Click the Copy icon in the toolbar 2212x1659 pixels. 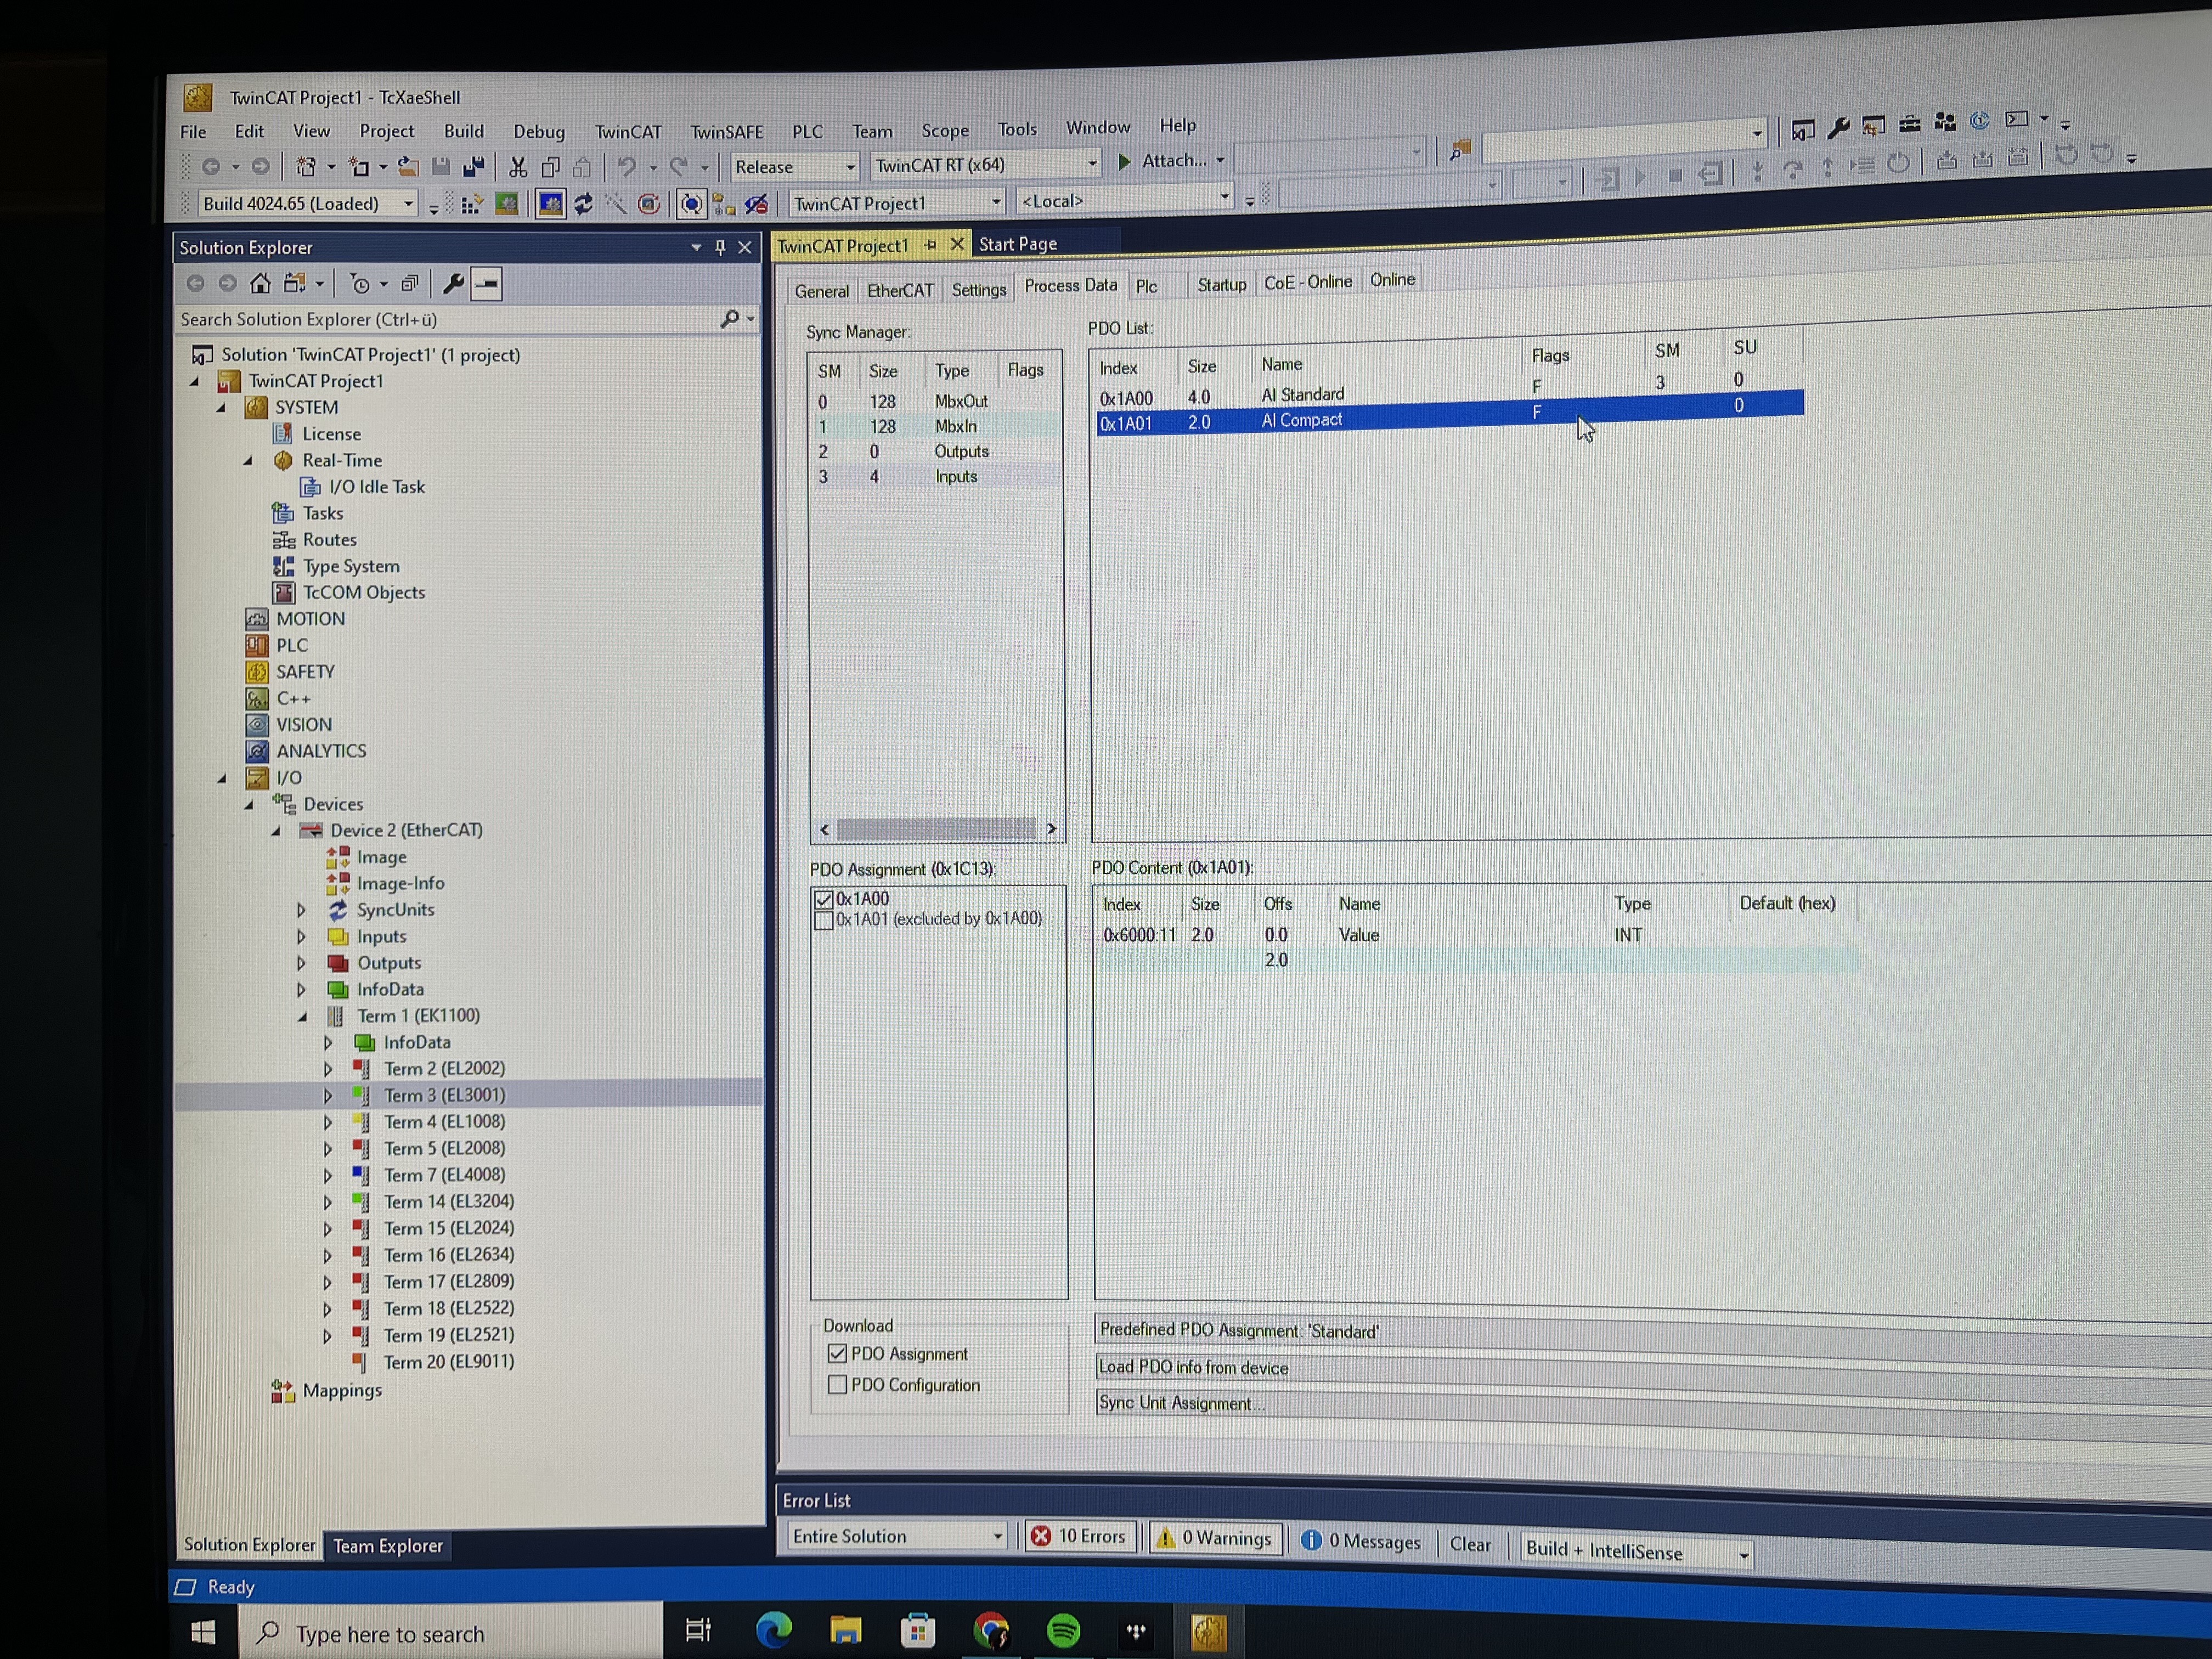(550, 167)
